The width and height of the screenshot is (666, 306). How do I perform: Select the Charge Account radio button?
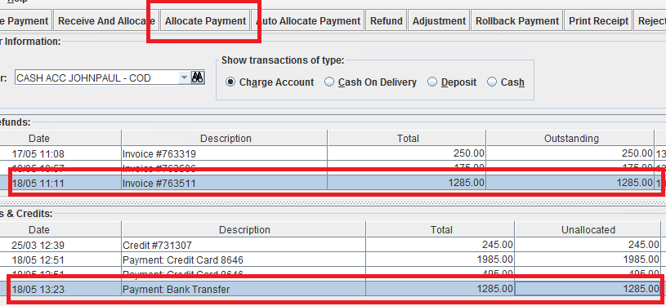230,82
